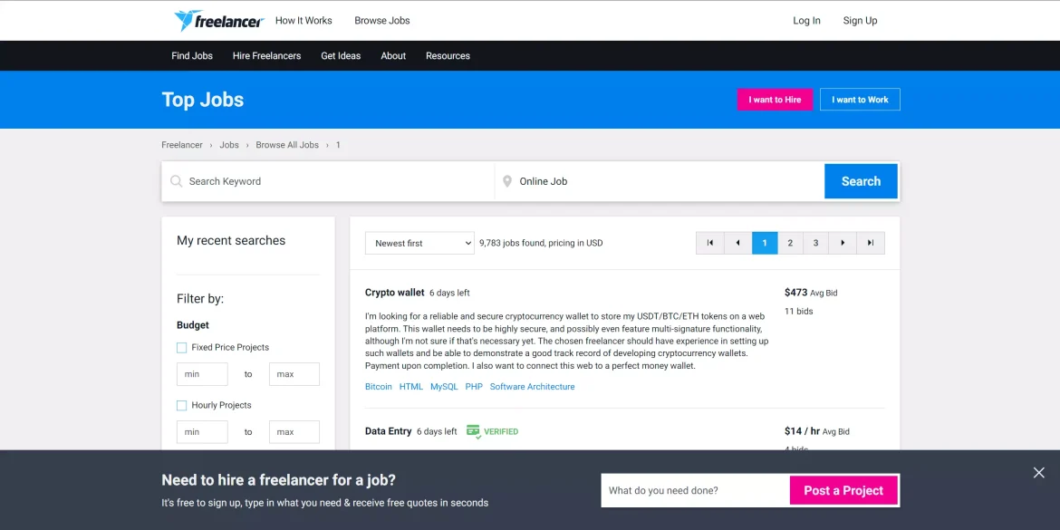Click the $473 average bid amount

click(795, 293)
